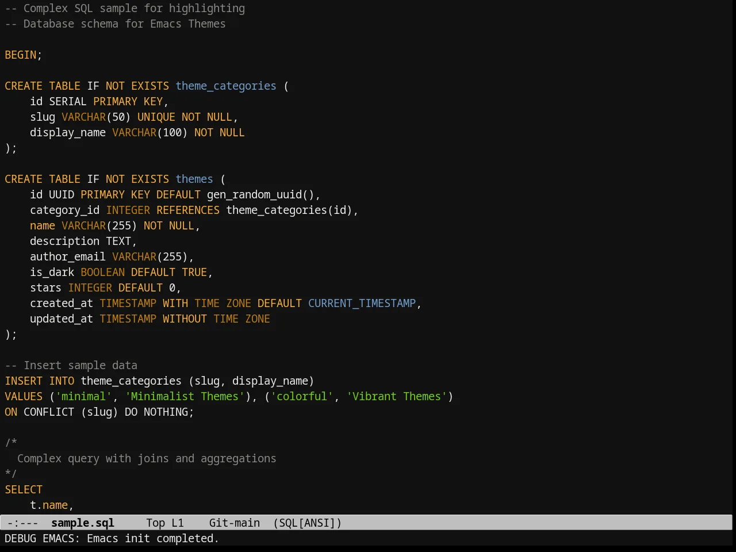
Task: Click the comment 'Complex query with joins and aggregations'
Action: coord(147,458)
